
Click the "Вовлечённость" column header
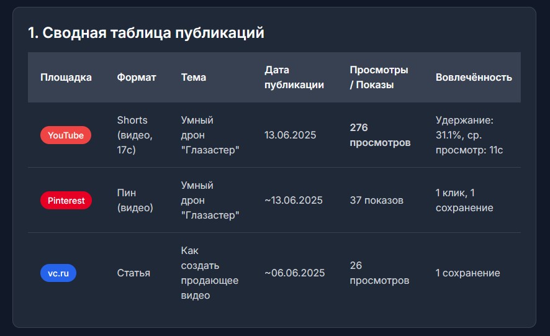coord(474,78)
